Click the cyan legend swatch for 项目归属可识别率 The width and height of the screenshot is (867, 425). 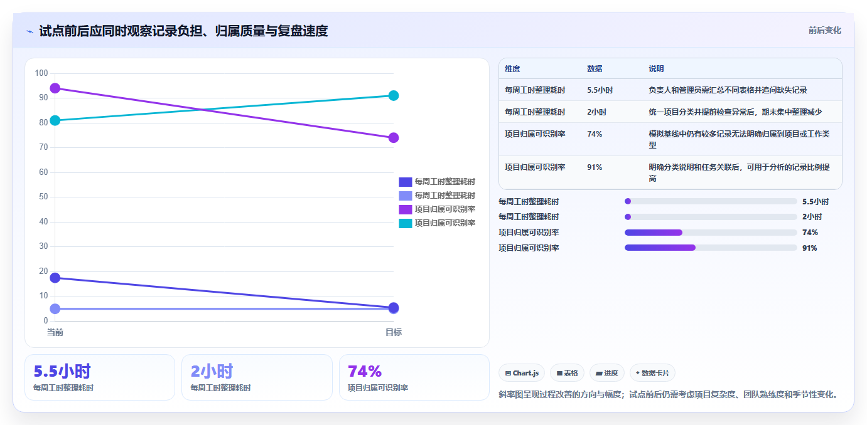click(x=406, y=223)
